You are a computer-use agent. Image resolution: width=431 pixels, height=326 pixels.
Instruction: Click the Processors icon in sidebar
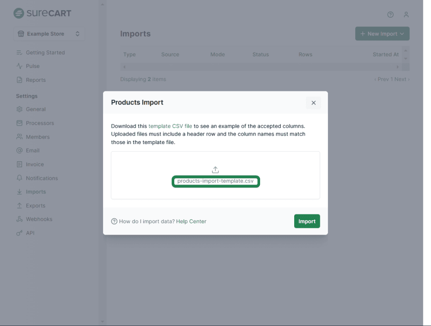pyautogui.click(x=19, y=123)
